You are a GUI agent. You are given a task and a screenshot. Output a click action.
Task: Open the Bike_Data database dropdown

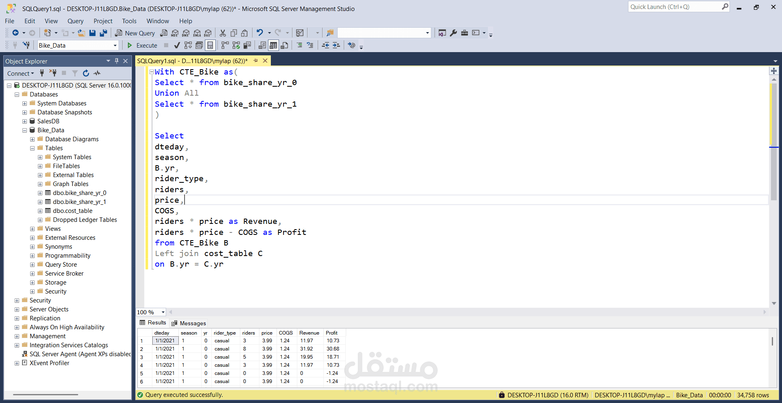115,46
